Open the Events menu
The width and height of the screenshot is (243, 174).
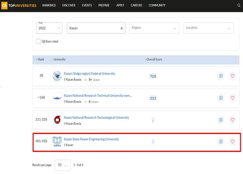(x=87, y=5)
